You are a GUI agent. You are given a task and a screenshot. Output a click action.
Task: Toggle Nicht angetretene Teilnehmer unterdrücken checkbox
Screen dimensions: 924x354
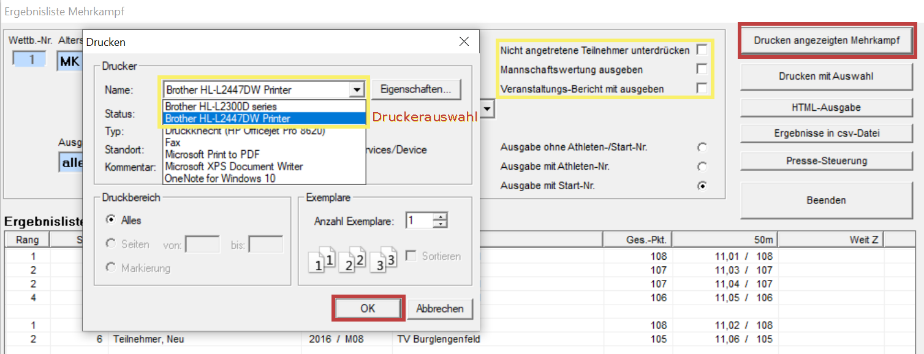tap(702, 50)
